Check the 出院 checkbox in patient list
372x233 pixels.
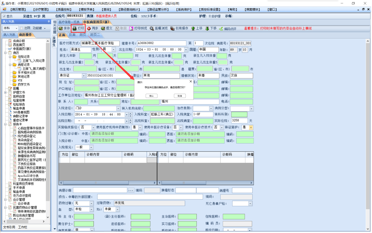pyautogui.click(x=22, y=28)
